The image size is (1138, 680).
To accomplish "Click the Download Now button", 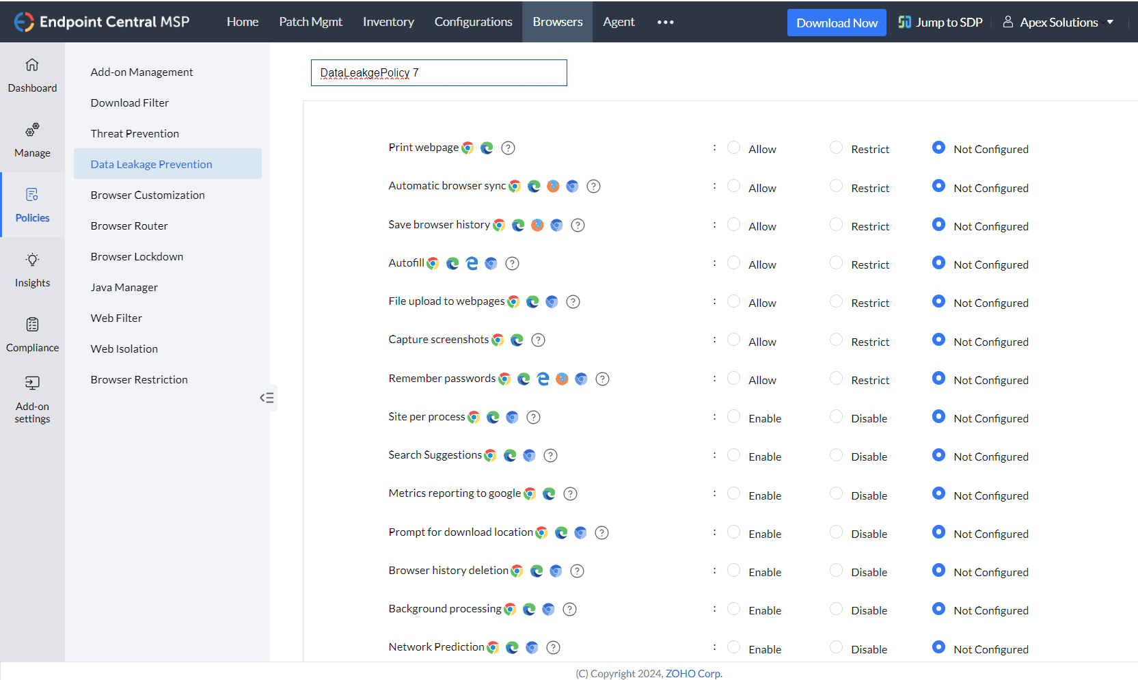I will [837, 23].
